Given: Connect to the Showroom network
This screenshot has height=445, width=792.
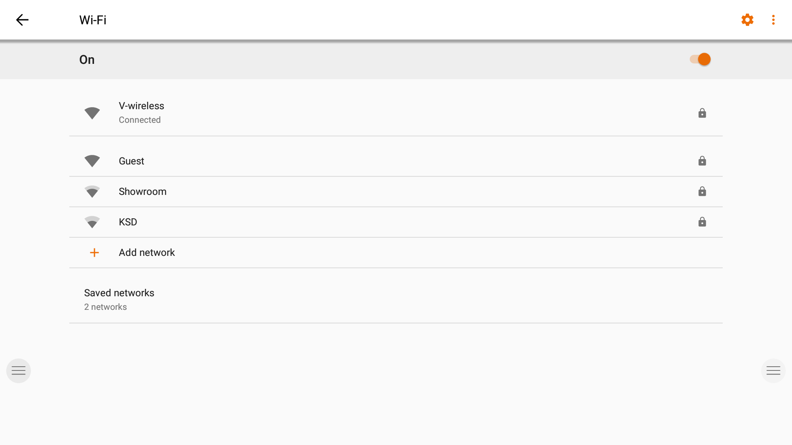Looking at the screenshot, I should coord(143,192).
